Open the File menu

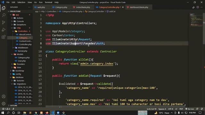click(x=8, y=2)
